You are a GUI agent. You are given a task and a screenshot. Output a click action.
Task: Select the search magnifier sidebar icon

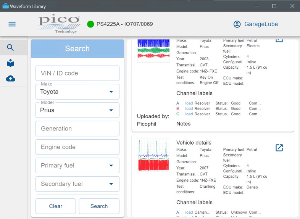point(11,48)
